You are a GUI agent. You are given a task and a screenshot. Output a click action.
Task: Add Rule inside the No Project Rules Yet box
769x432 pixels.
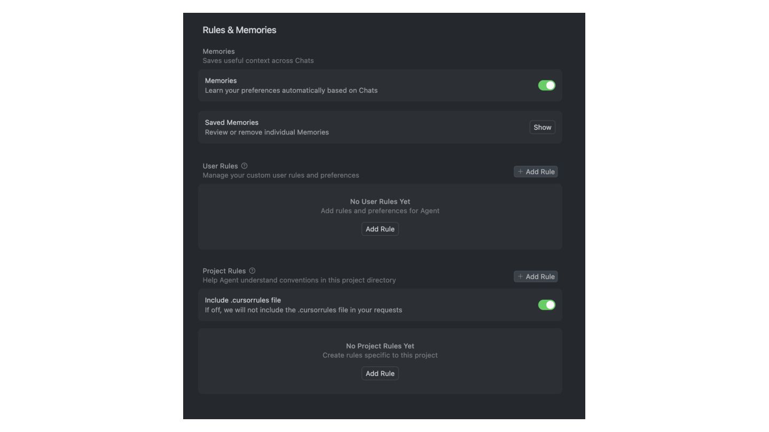pyautogui.click(x=380, y=374)
